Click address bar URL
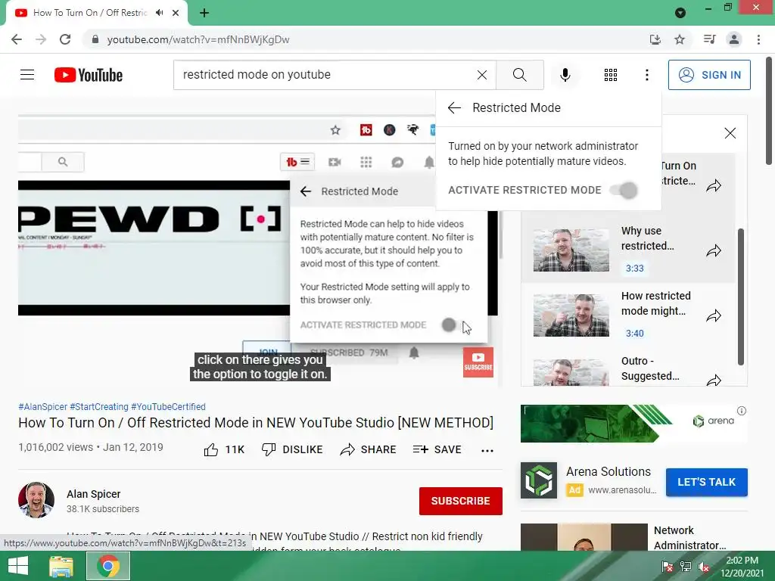 coord(198,39)
